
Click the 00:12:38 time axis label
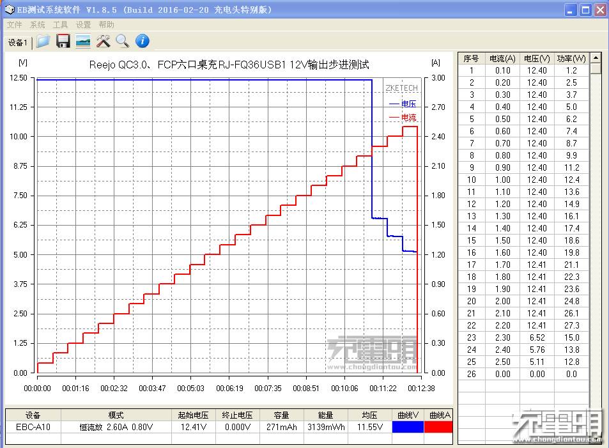(x=421, y=388)
